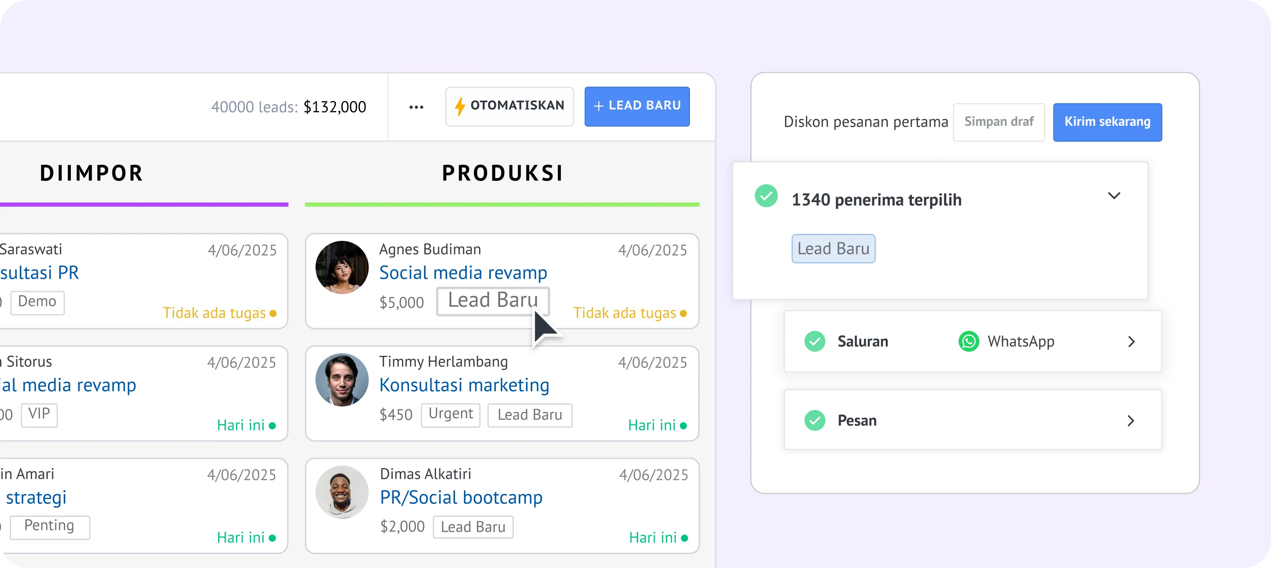Viewport: 1271px width, 568px height.
Task: Open the three-dots more options menu
Action: click(x=416, y=107)
